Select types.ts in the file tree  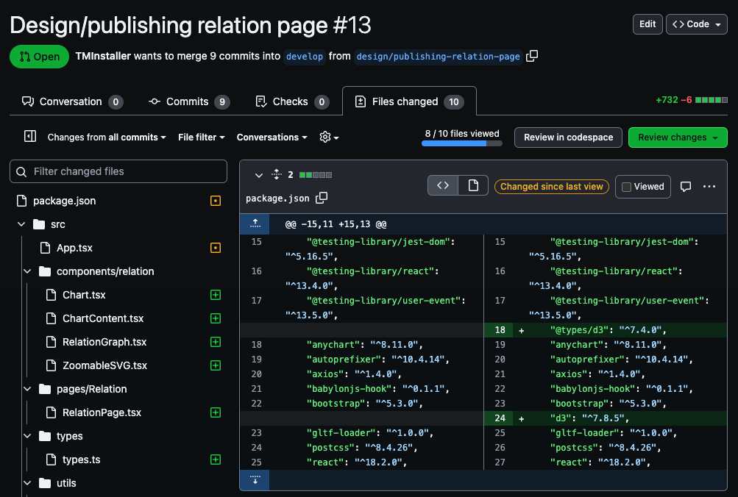point(82,460)
